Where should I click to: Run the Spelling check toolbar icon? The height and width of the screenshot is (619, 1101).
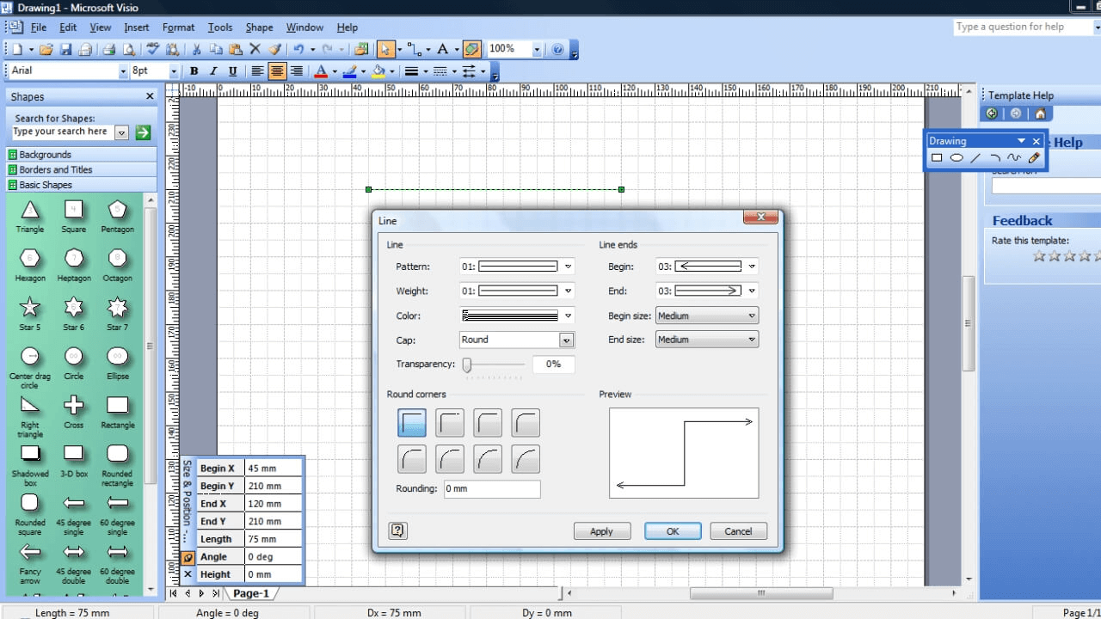(x=153, y=49)
